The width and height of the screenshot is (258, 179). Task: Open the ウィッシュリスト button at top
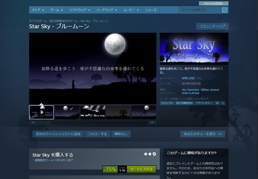[213, 3]
